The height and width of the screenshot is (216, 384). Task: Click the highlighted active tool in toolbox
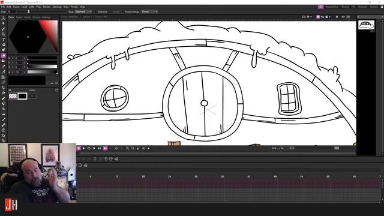[4, 56]
